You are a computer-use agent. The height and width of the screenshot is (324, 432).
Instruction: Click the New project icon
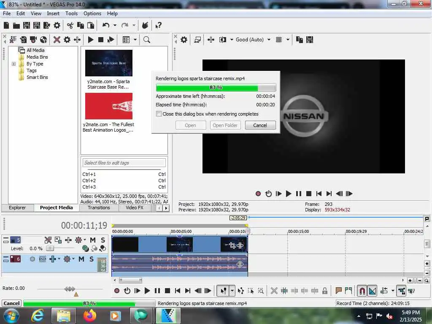(6, 25)
